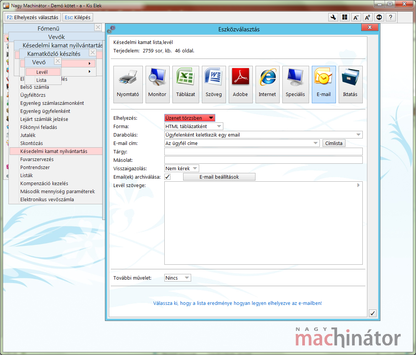Choose E-mail output device
416x355 pixels.
(x=324, y=84)
